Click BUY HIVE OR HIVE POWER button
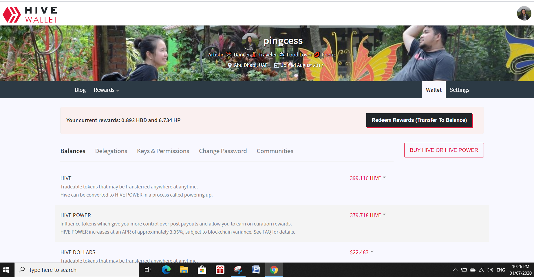The height and width of the screenshot is (277, 534). click(x=444, y=150)
